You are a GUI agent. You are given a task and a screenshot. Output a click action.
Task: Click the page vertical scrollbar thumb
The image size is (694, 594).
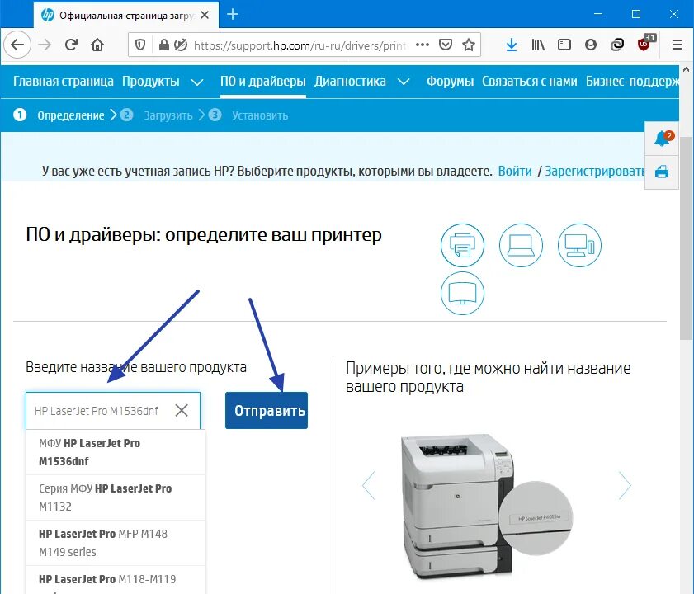tap(686, 238)
